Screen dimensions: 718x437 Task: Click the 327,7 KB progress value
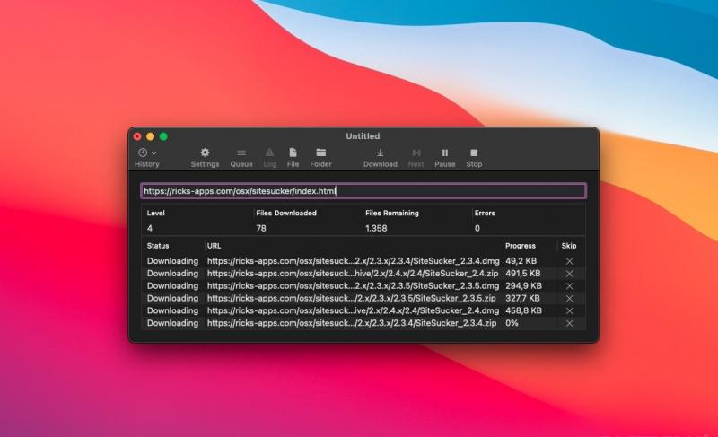522,298
